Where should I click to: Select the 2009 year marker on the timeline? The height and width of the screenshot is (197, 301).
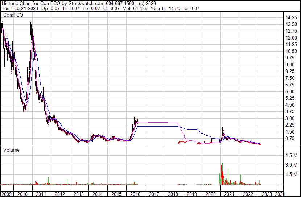(6, 194)
